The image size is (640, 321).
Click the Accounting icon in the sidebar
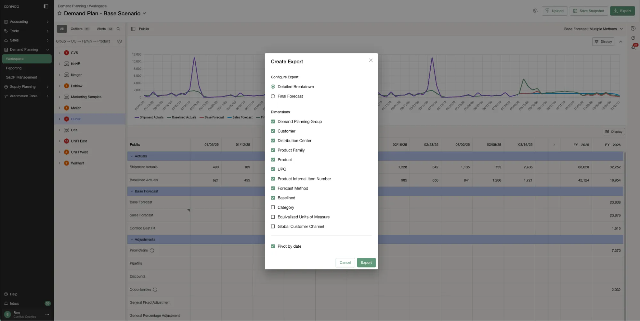click(6, 22)
